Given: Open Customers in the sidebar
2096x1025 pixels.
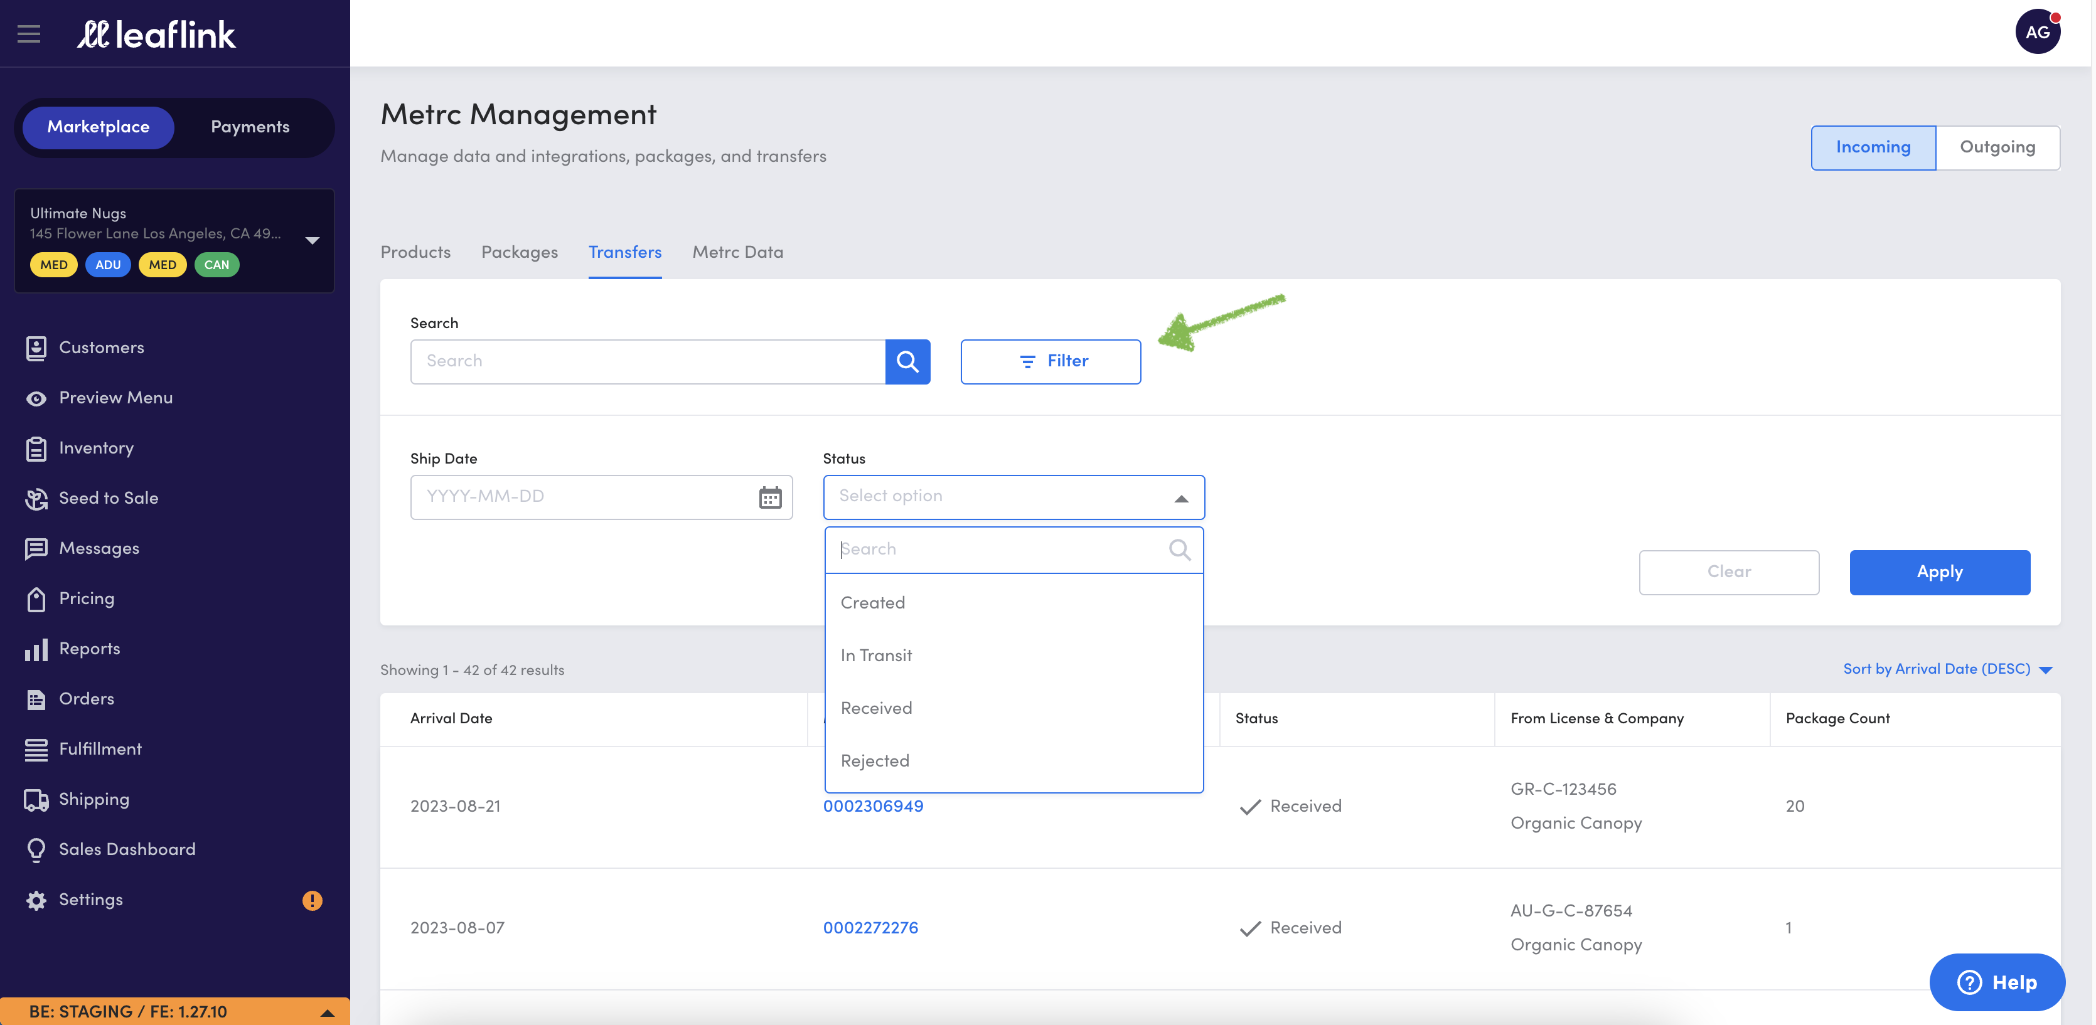Looking at the screenshot, I should [101, 348].
